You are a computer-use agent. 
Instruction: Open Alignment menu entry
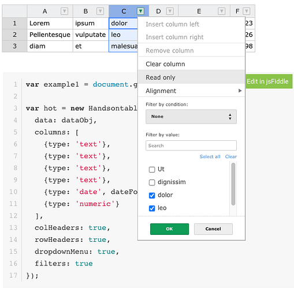[x=192, y=91]
